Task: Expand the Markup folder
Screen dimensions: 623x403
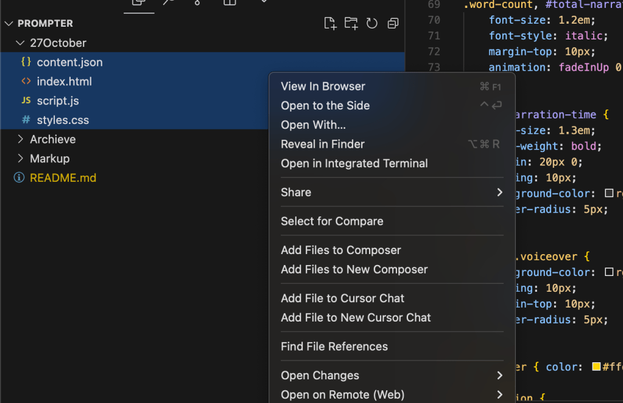Action: (x=20, y=158)
